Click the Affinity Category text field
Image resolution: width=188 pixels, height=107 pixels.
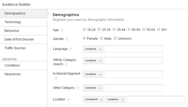[133, 60]
